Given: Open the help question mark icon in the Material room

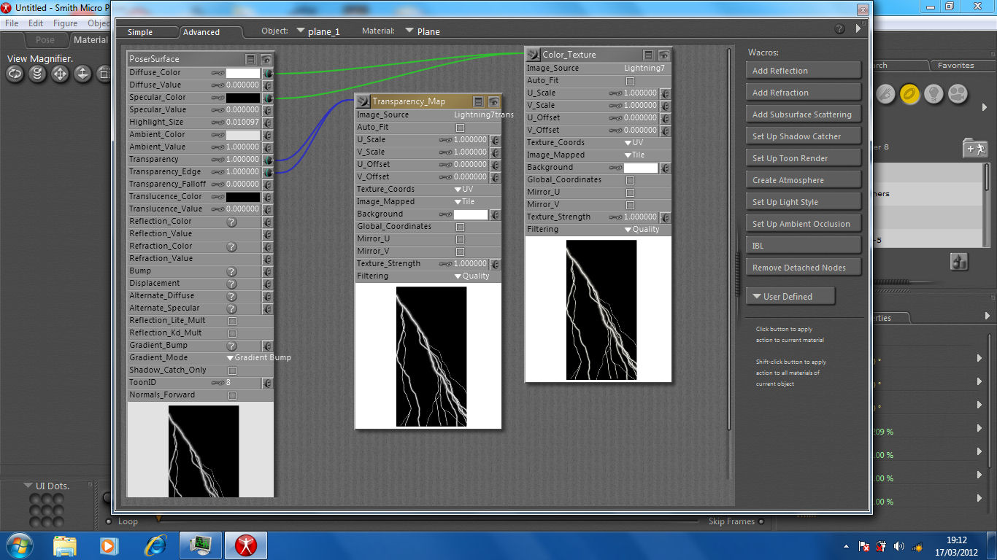Looking at the screenshot, I should click(x=839, y=29).
